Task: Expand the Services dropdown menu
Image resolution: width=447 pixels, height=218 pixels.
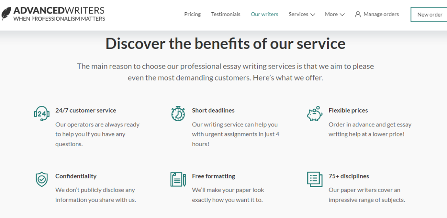Action: click(301, 14)
